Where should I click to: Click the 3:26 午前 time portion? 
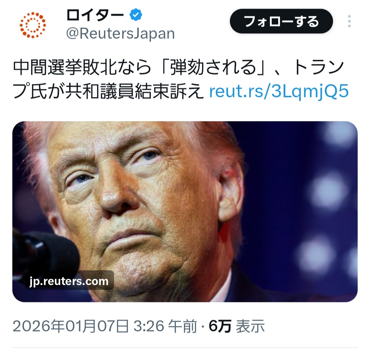point(165,326)
